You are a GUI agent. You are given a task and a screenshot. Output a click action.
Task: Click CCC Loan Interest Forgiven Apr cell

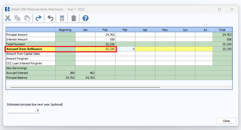pyautogui.click(x=145, y=63)
